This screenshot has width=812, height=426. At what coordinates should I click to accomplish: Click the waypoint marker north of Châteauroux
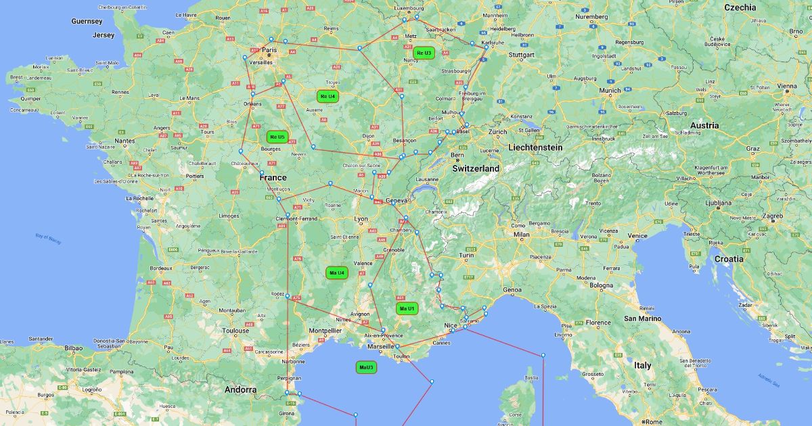coord(240,151)
